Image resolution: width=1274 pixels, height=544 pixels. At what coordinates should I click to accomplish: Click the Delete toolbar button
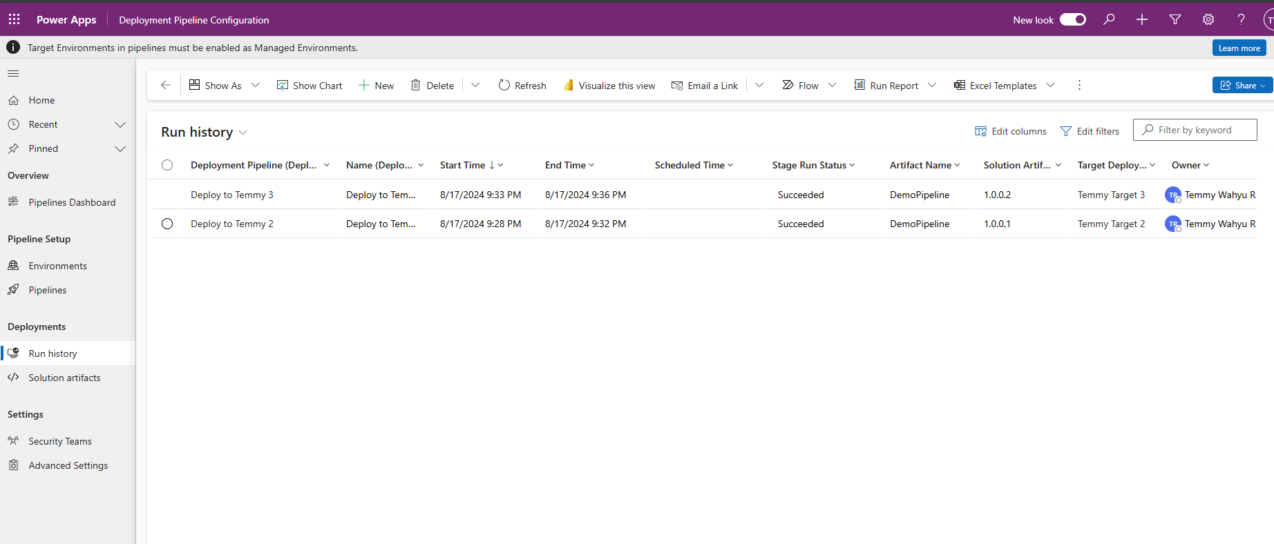pyautogui.click(x=432, y=85)
